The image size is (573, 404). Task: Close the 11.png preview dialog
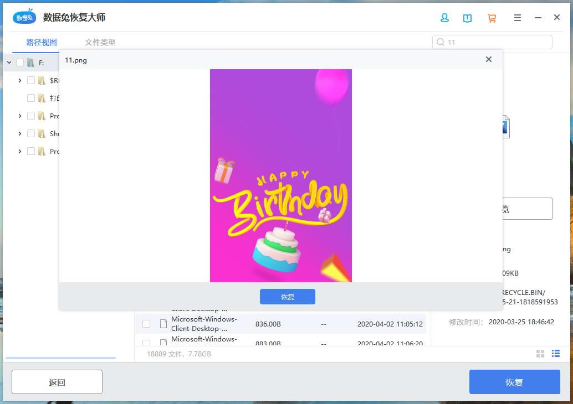pos(488,59)
